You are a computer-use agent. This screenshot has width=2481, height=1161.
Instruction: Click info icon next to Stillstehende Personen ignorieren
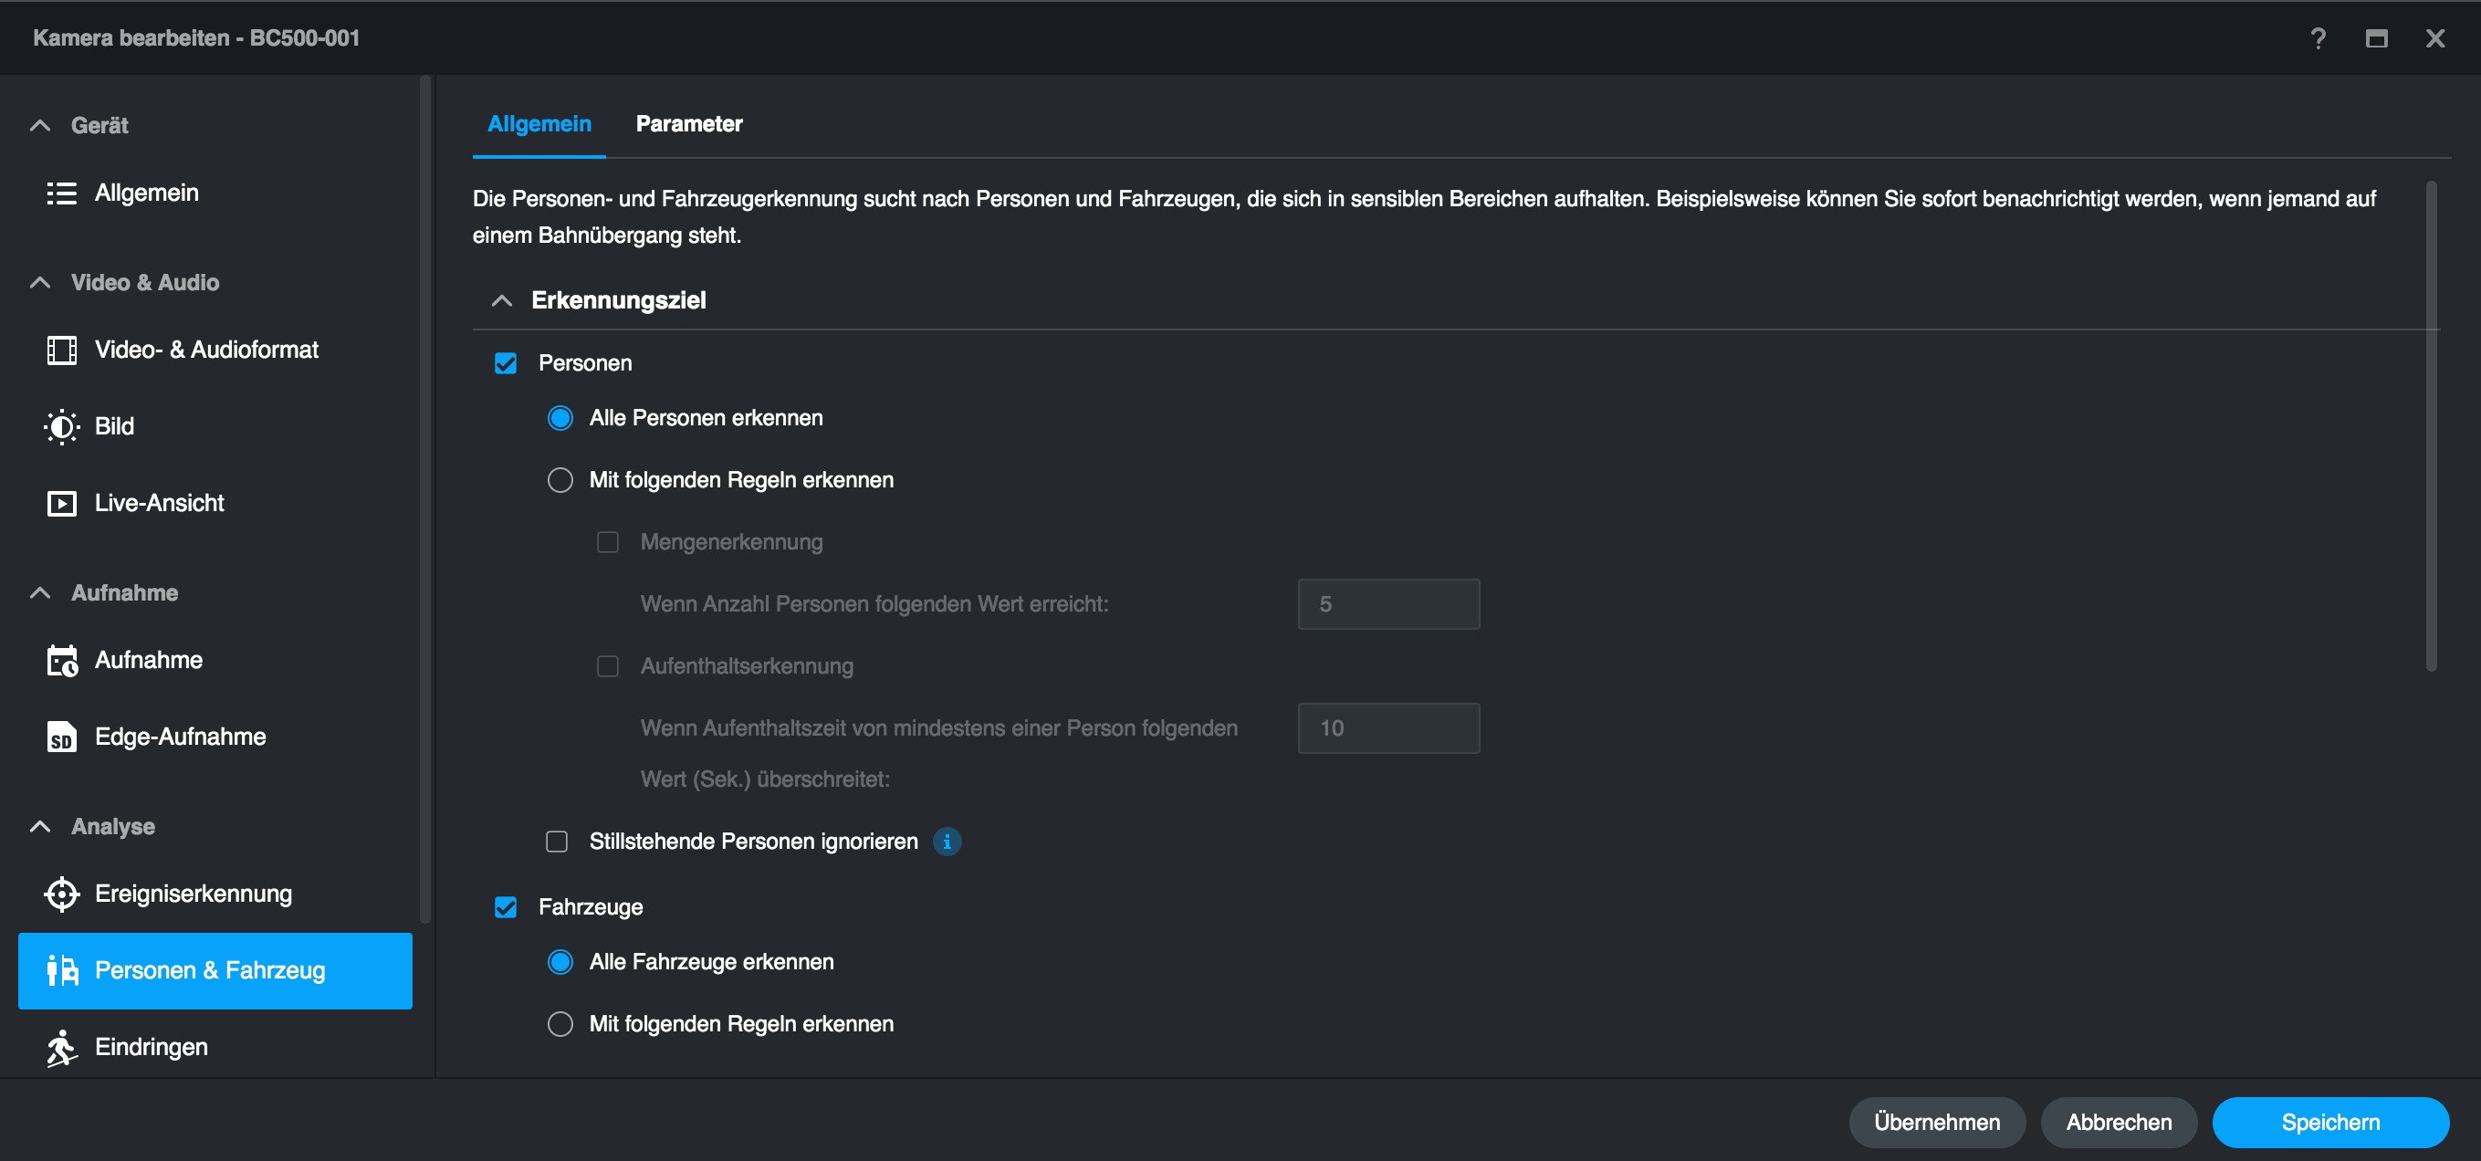(947, 842)
